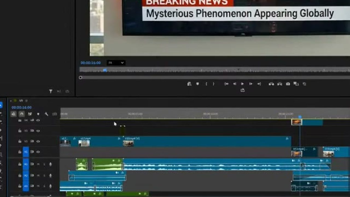
Task: Solo audio track A2
Action: [x=44, y=175]
